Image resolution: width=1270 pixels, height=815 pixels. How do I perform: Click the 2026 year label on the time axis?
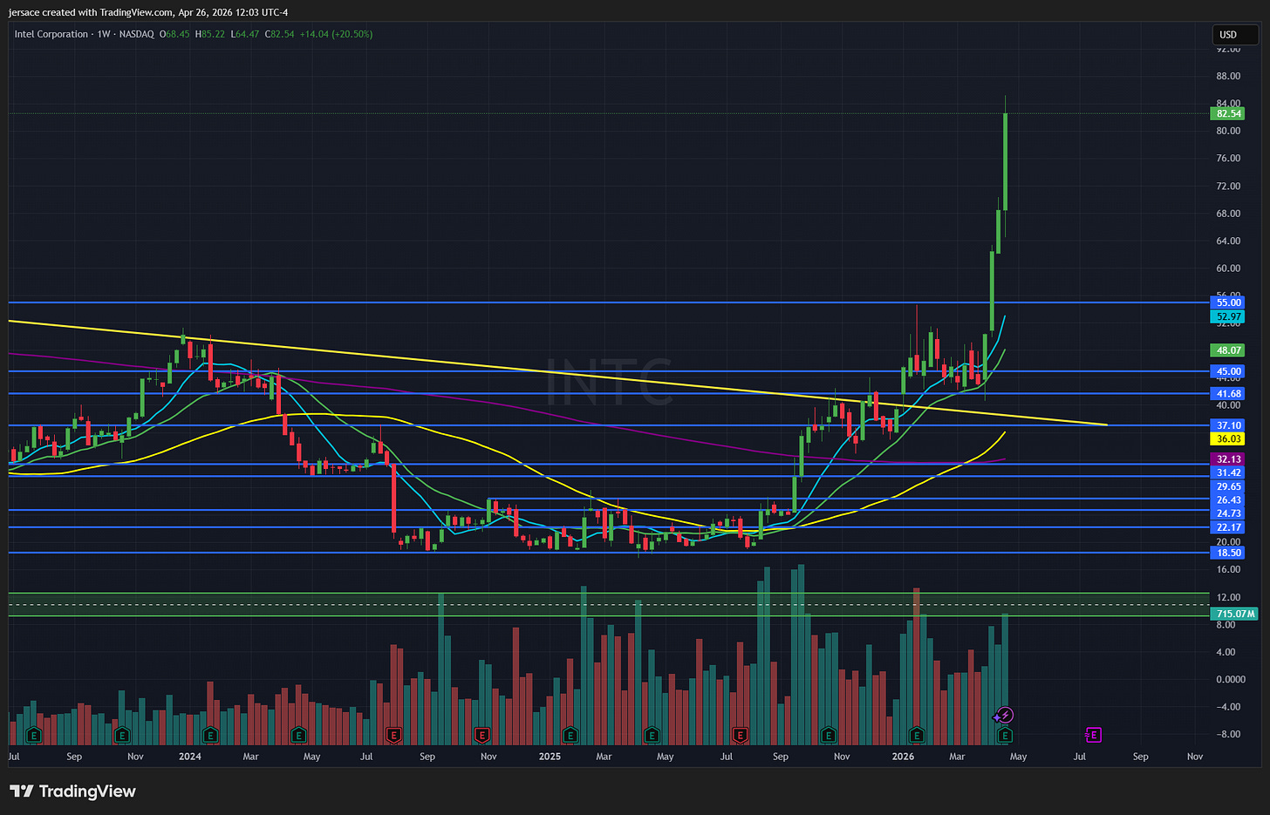pos(903,757)
